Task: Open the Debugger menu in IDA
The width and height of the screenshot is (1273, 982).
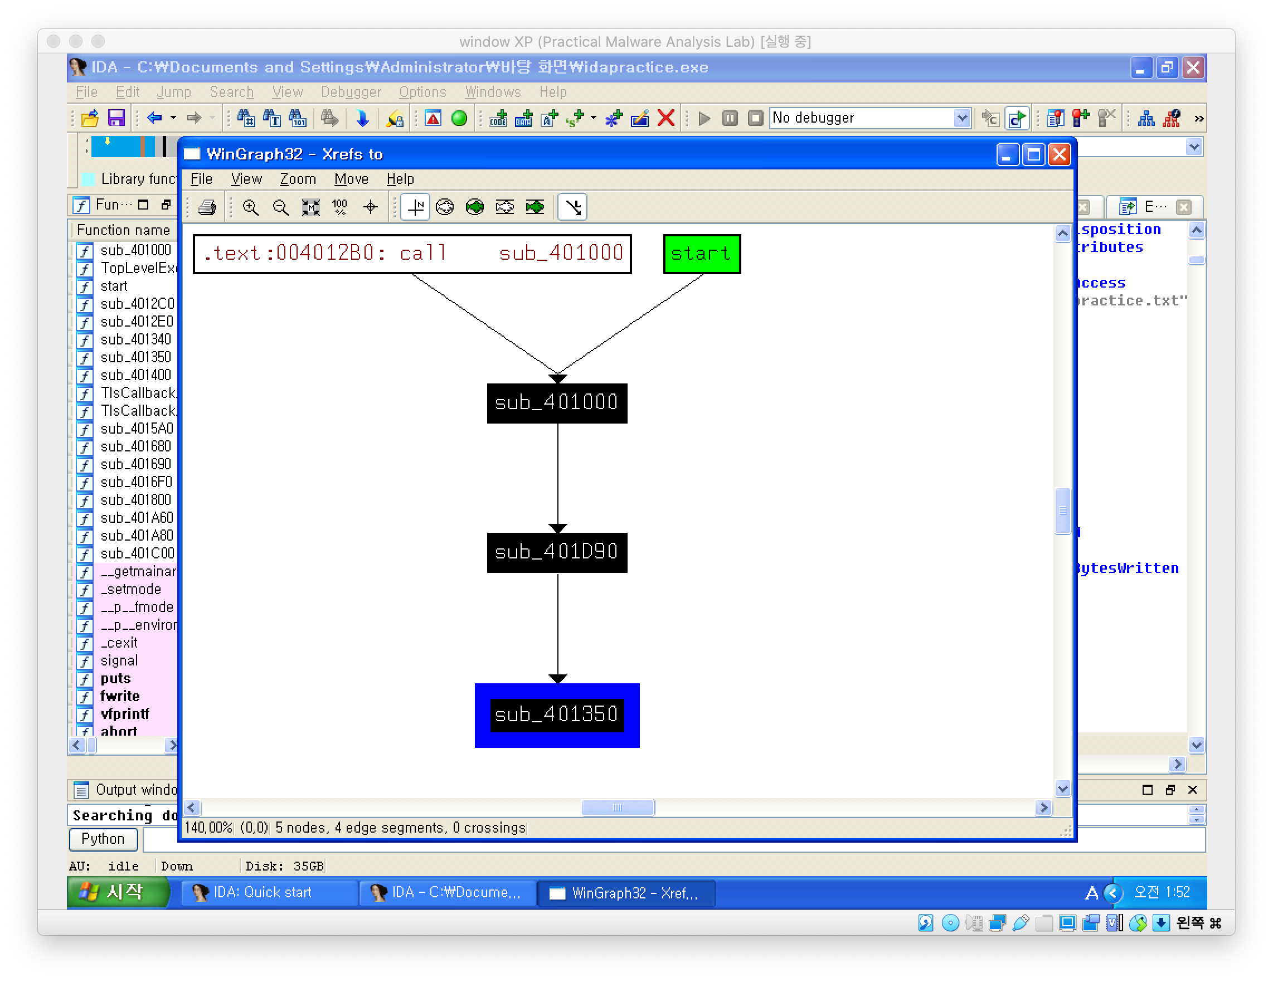Action: 351,92
